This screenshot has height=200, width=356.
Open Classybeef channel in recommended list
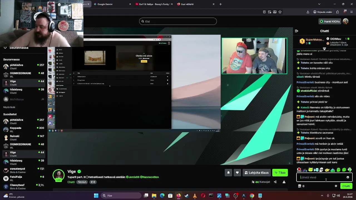click(24, 187)
